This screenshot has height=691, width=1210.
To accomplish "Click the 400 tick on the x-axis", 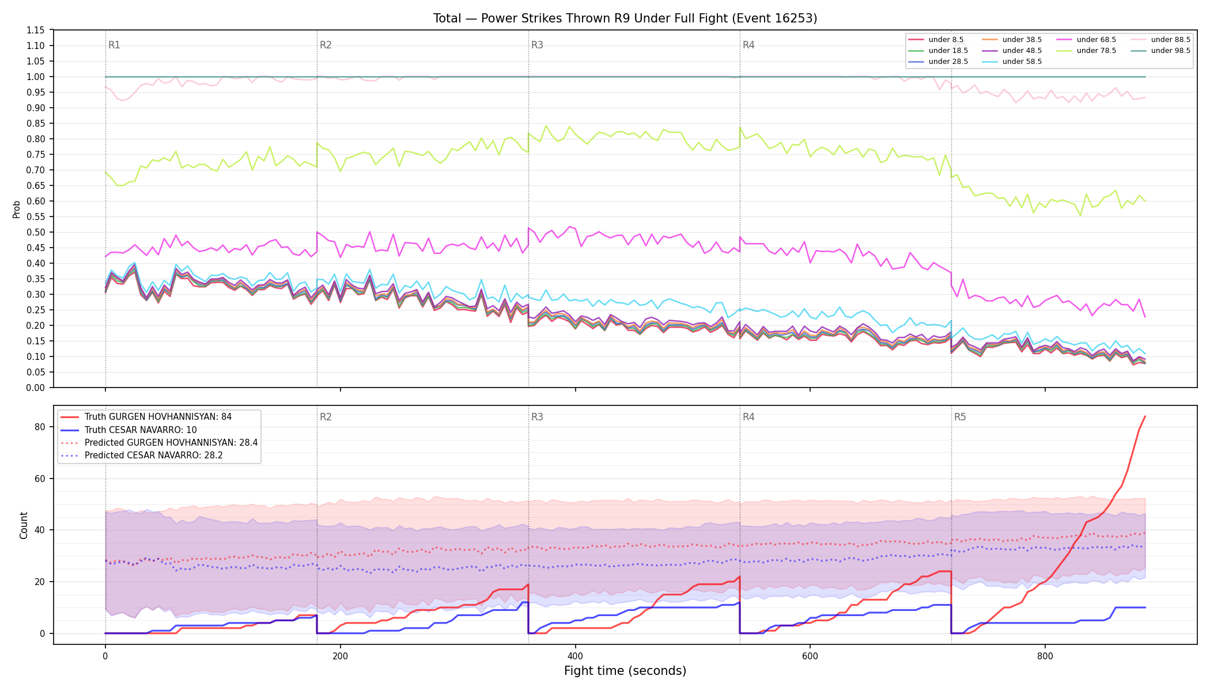I will 575,656.
